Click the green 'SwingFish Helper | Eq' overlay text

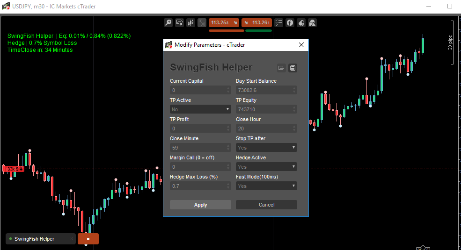(69, 36)
